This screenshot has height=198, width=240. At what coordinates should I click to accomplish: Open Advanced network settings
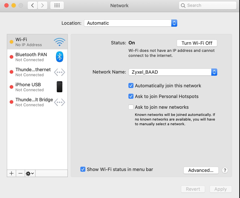(201, 170)
